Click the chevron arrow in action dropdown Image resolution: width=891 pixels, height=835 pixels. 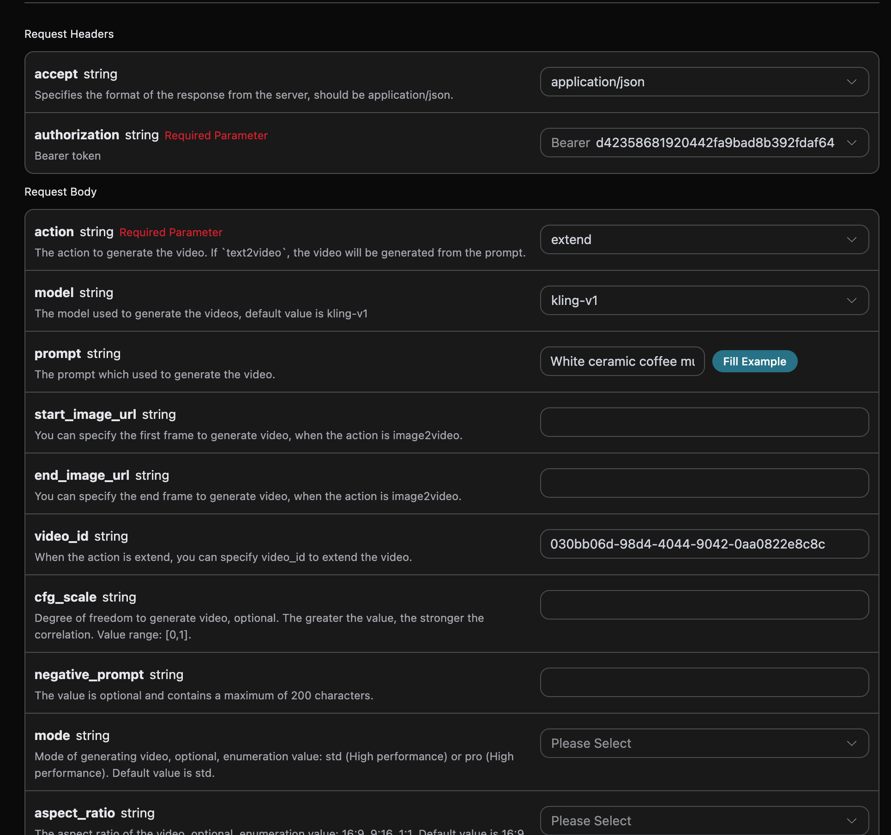(852, 239)
